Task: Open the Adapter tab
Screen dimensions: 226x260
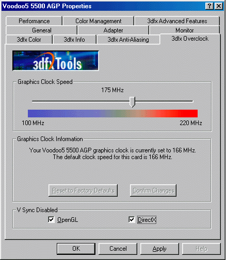Action: click(113, 30)
